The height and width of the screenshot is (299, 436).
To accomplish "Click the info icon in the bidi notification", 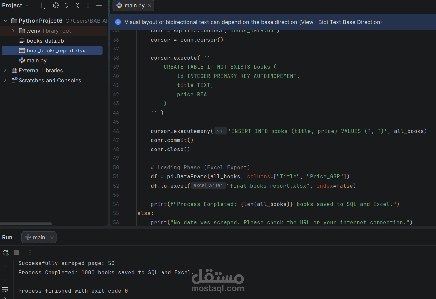I will coord(118,22).
